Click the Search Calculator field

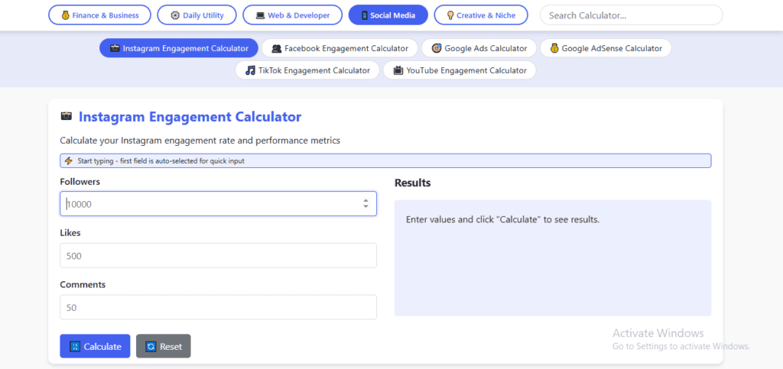pyautogui.click(x=631, y=15)
